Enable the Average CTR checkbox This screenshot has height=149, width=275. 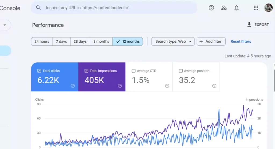pos(133,71)
